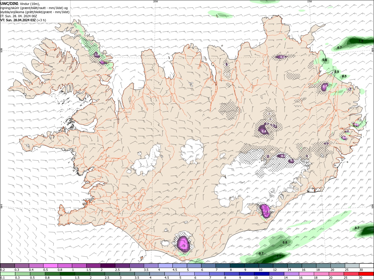Pick the darkest green 1 swatch in bottom legend row
Viewport: 374px width, 280px height.
click(x=67, y=274)
